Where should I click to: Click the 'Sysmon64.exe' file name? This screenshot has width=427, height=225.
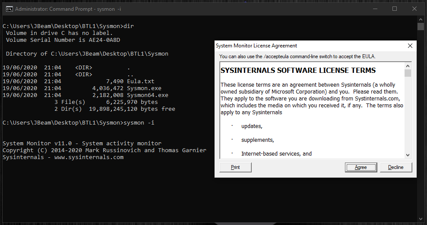[x=148, y=95]
